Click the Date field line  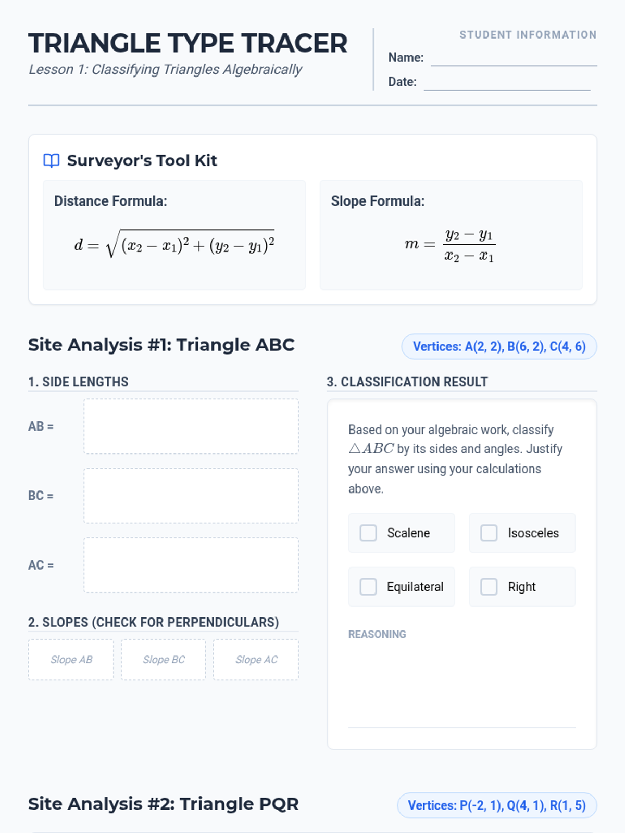(507, 82)
